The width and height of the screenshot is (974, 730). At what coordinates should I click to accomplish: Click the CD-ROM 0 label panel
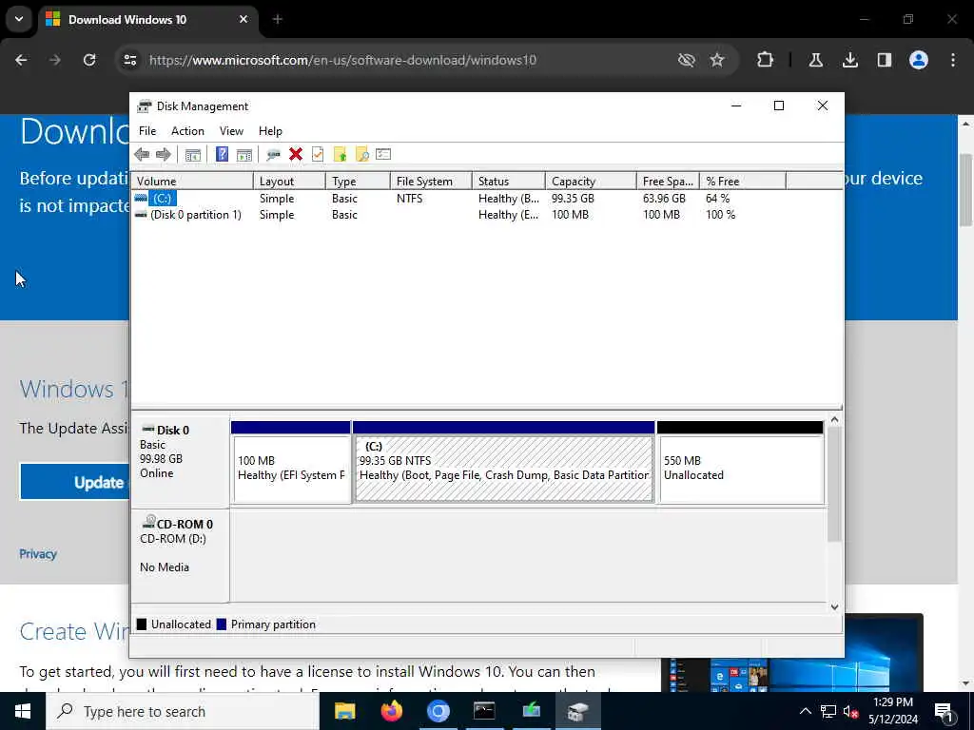[x=180, y=555]
